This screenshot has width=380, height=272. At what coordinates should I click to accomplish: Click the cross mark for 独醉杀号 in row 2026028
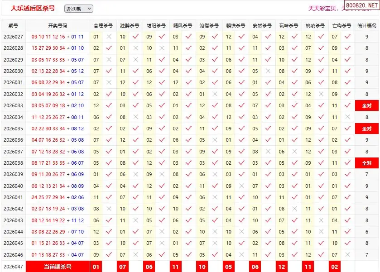point(135,48)
